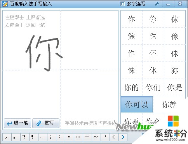Insert the ellipsis … key
Image resolution: width=188 pixels, height=144 pixels.
[78, 137]
